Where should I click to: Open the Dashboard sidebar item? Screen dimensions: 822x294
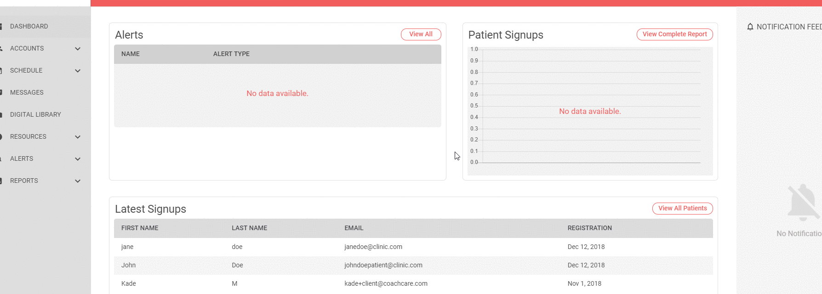point(29,27)
